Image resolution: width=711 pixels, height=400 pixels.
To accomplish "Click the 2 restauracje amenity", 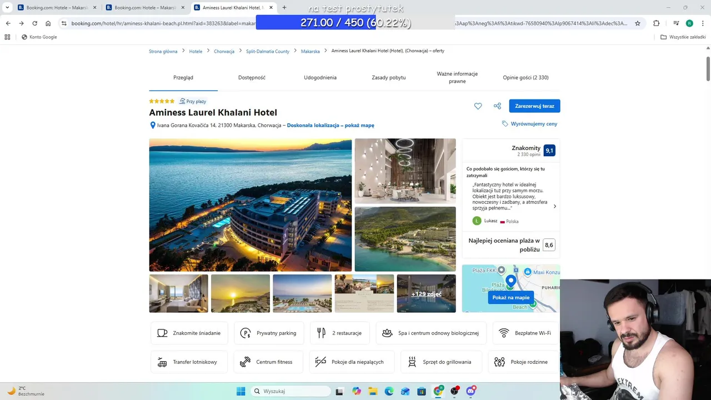I will point(340,333).
